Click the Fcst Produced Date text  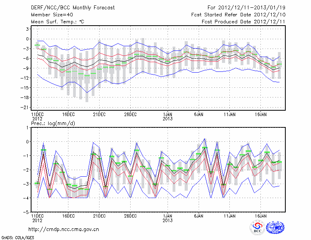coord(241,22)
